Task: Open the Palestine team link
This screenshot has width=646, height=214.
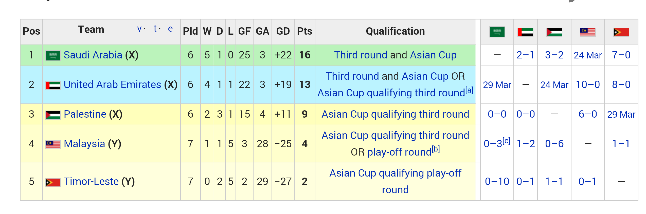Action: pos(85,114)
